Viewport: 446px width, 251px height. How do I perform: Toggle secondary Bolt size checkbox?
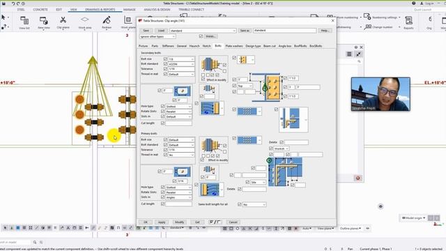pos(165,59)
